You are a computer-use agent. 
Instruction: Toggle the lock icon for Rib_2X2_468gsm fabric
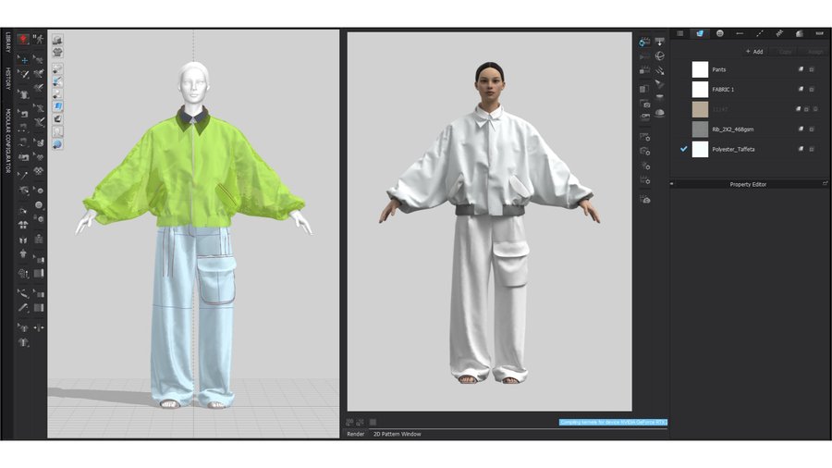(812, 129)
